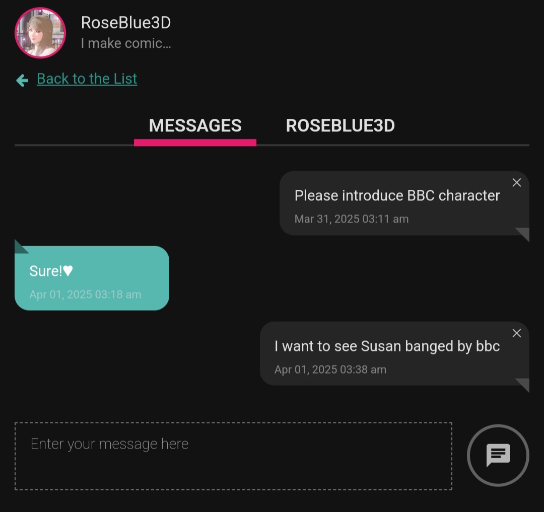Click the pink underline beneath MESSAGES
The width and height of the screenshot is (544, 512).
click(x=195, y=142)
